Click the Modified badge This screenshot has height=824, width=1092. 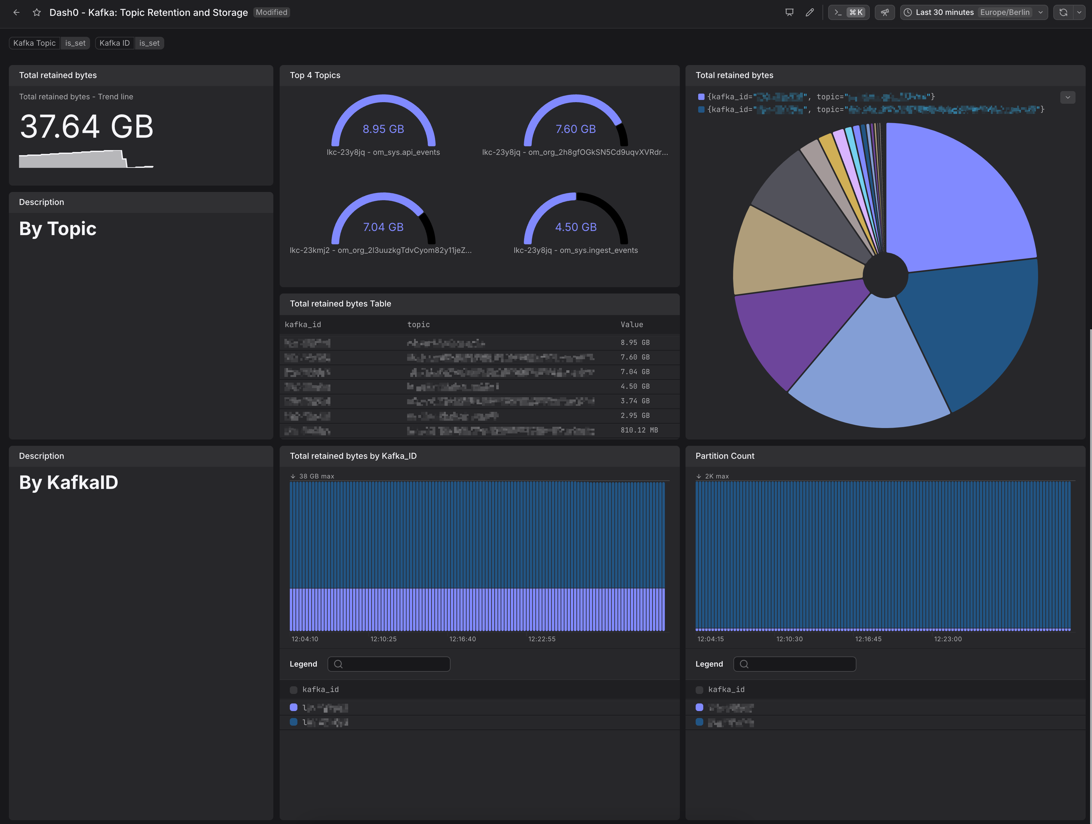[271, 12]
